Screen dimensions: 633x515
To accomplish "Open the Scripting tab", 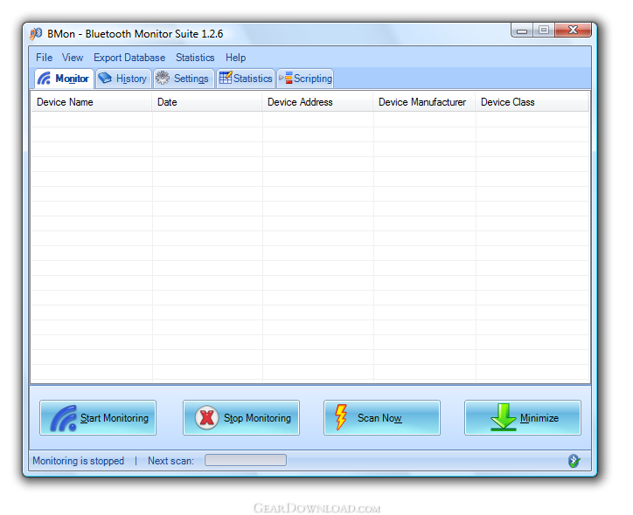I will tap(306, 79).
